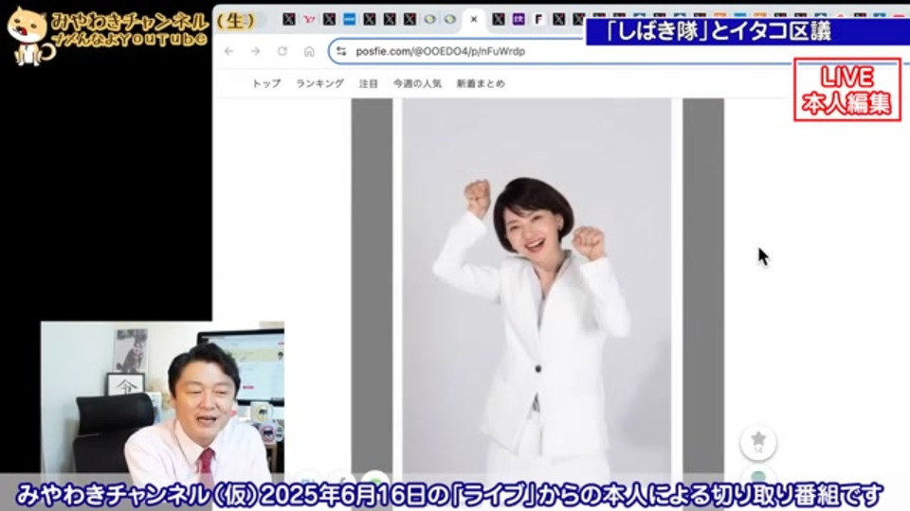The image size is (910, 511).
Task: Switch to the purple icon tab
Action: (519, 19)
